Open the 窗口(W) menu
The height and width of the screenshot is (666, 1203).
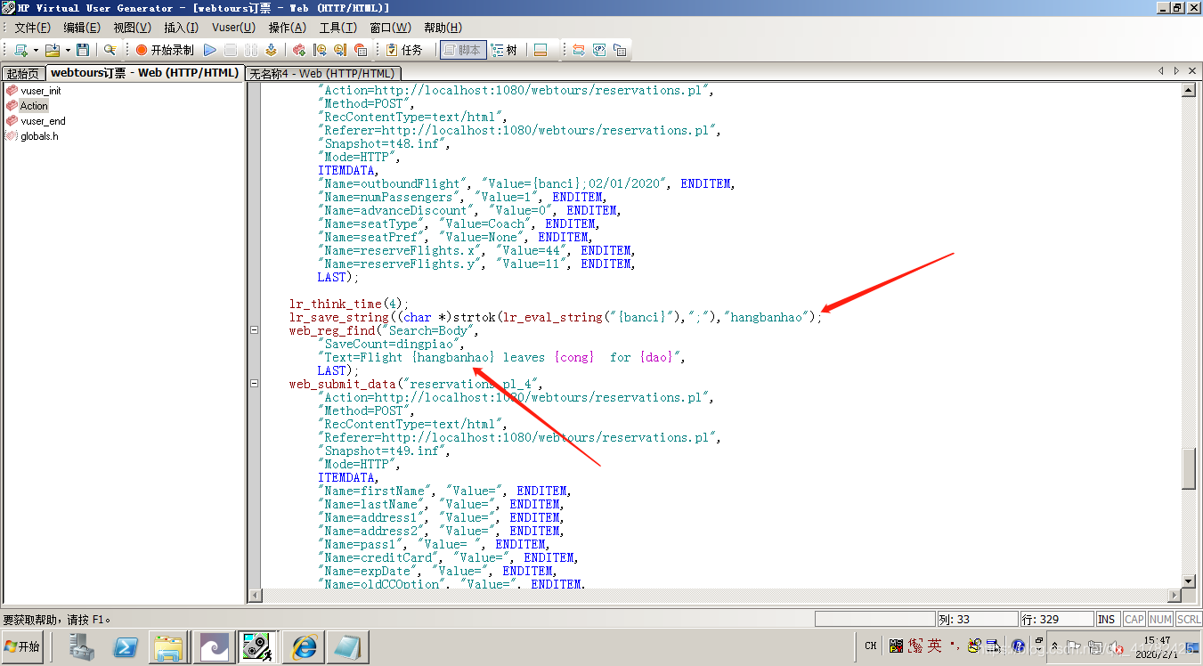(390, 28)
